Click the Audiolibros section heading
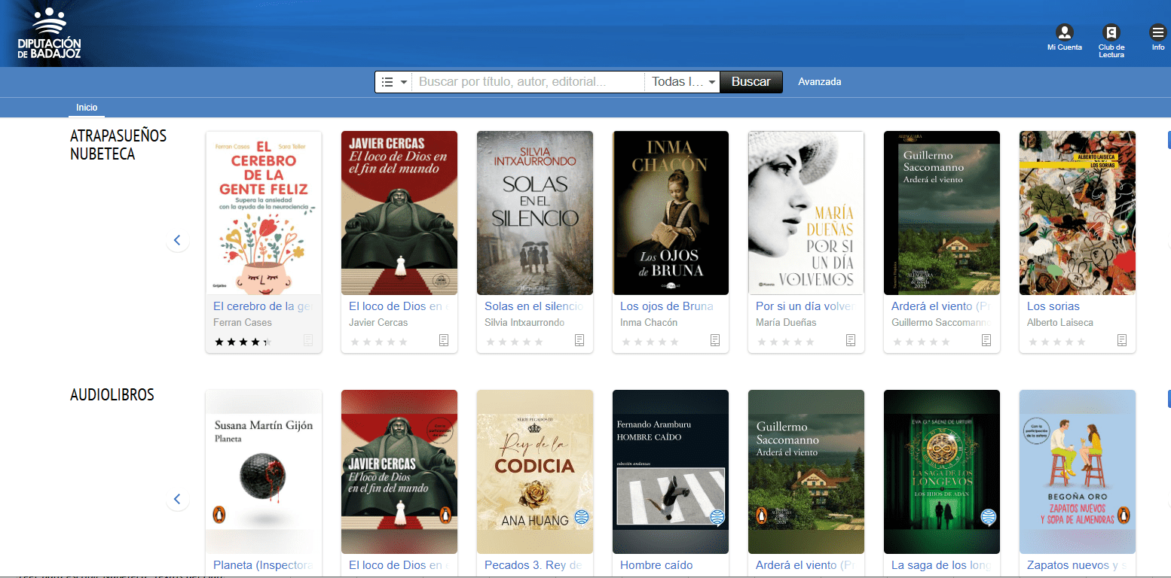The image size is (1171, 578). tap(112, 394)
